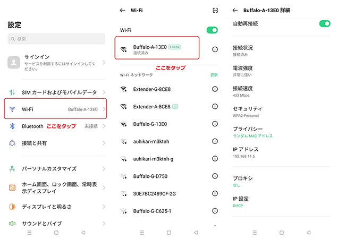Tap the SIM card and mobile data icon

coord(12,92)
